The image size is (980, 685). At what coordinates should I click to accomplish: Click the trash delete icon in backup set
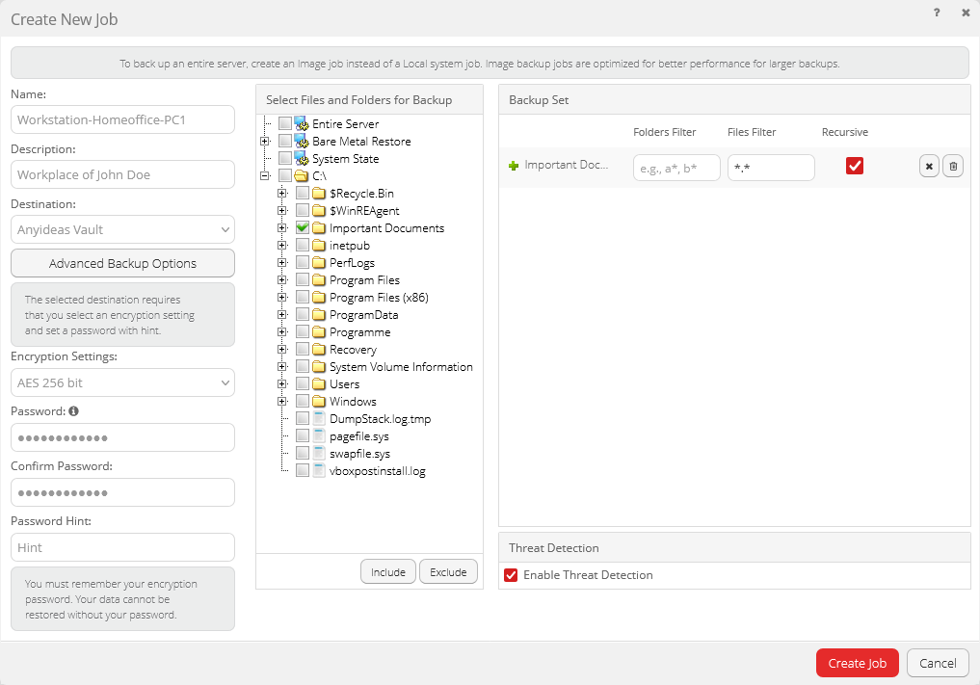953,167
